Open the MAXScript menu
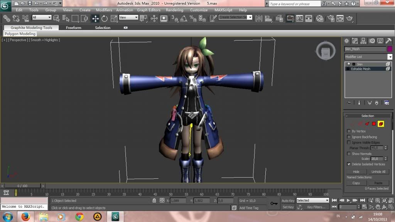The width and height of the screenshot is (395, 222). click(x=223, y=10)
